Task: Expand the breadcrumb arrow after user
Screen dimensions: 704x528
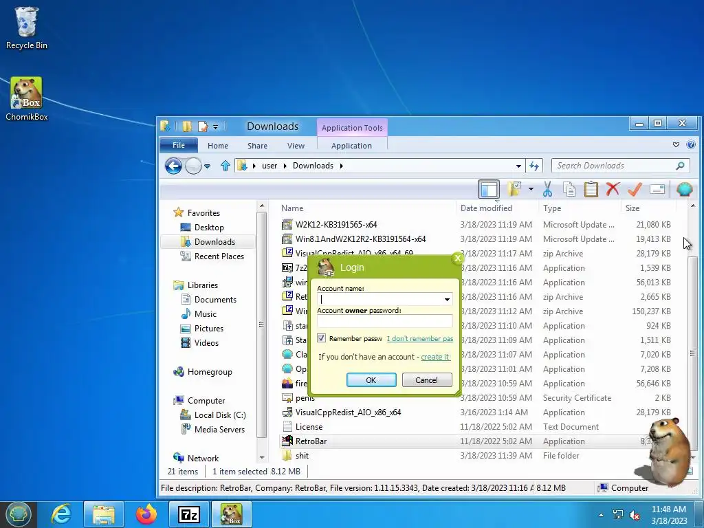Action: tap(285, 166)
